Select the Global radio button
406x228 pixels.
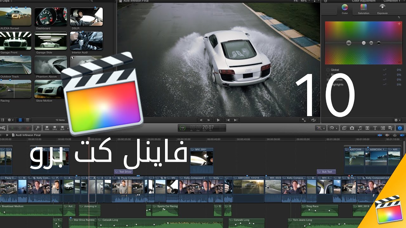point(328,70)
